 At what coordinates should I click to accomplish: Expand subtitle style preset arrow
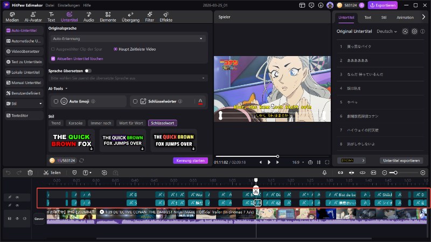point(363,160)
